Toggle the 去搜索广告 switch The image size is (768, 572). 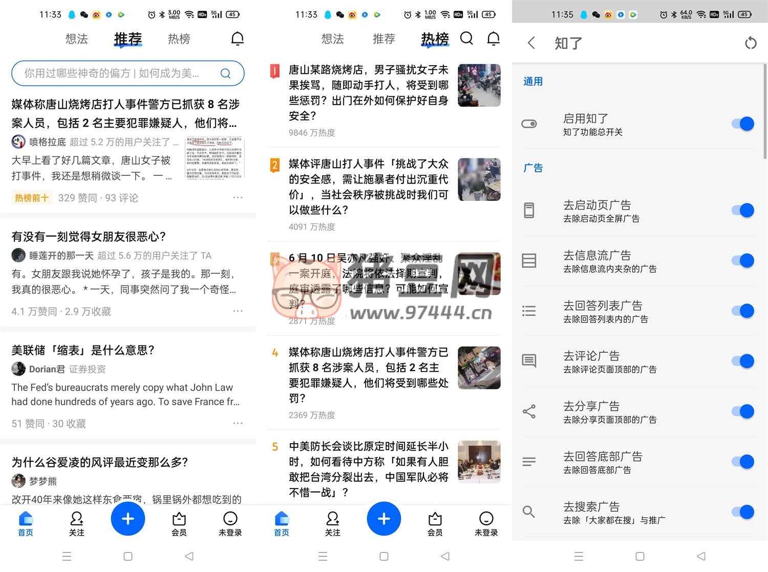pos(743,512)
